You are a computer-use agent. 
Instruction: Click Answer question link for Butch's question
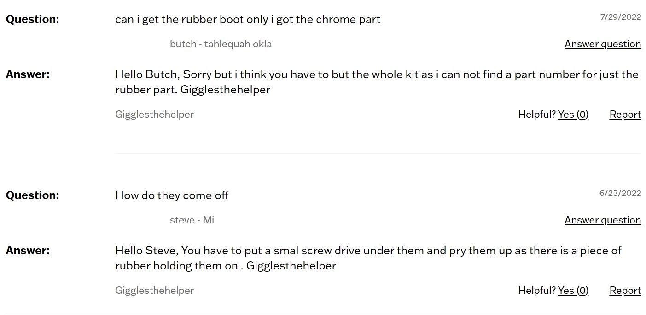[602, 44]
